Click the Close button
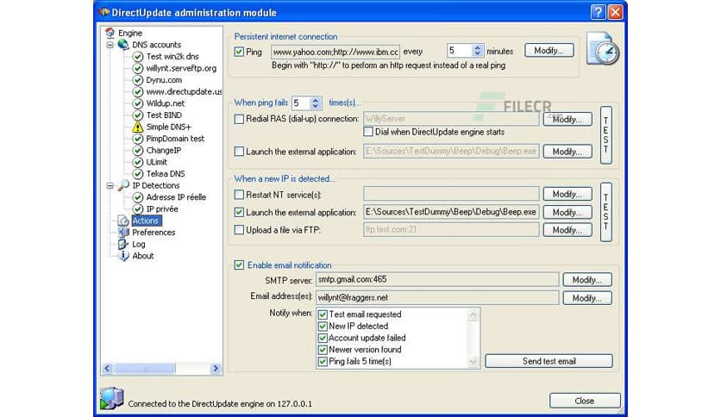This screenshot has width=721, height=417. [585, 401]
